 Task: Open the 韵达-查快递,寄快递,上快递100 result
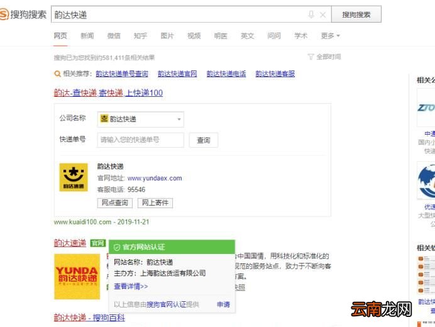108,92
